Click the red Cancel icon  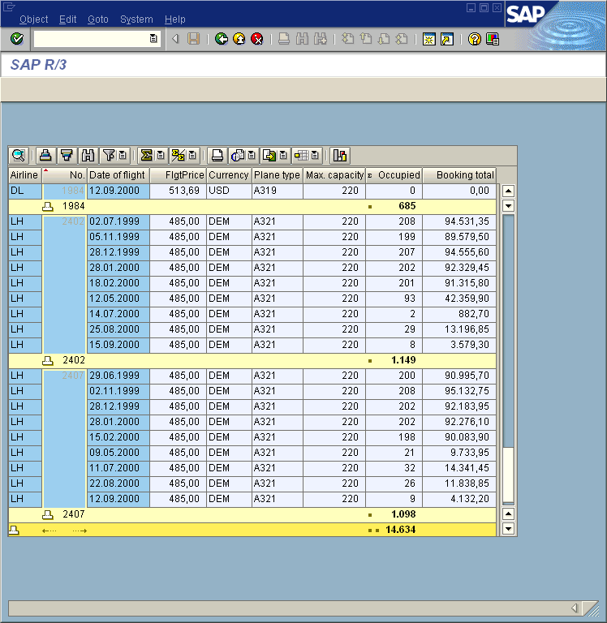(257, 39)
